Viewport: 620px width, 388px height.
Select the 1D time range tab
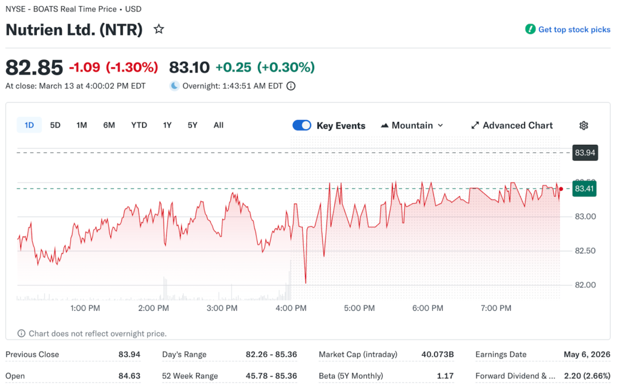click(29, 125)
